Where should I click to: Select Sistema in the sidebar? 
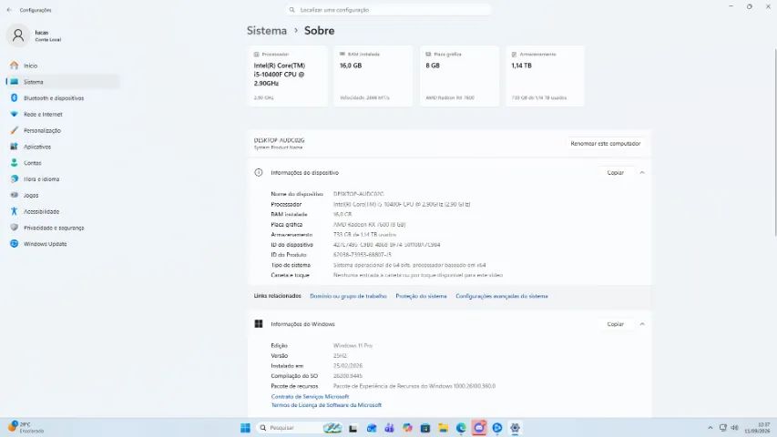click(x=62, y=82)
